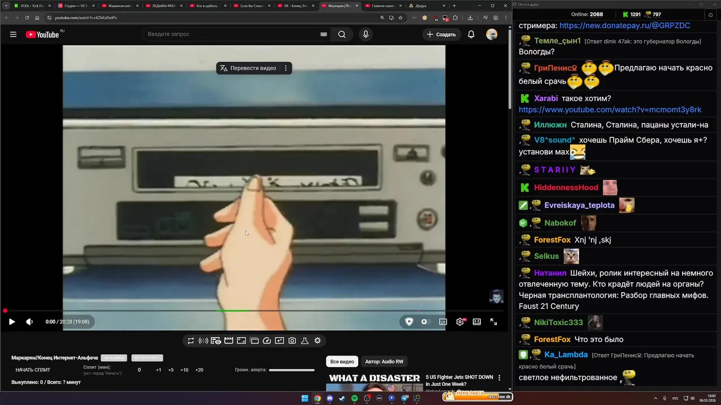Viewport: 721px width, 405px height.
Task: Open three-dot menu beside Перевести видео
Action: click(x=286, y=68)
